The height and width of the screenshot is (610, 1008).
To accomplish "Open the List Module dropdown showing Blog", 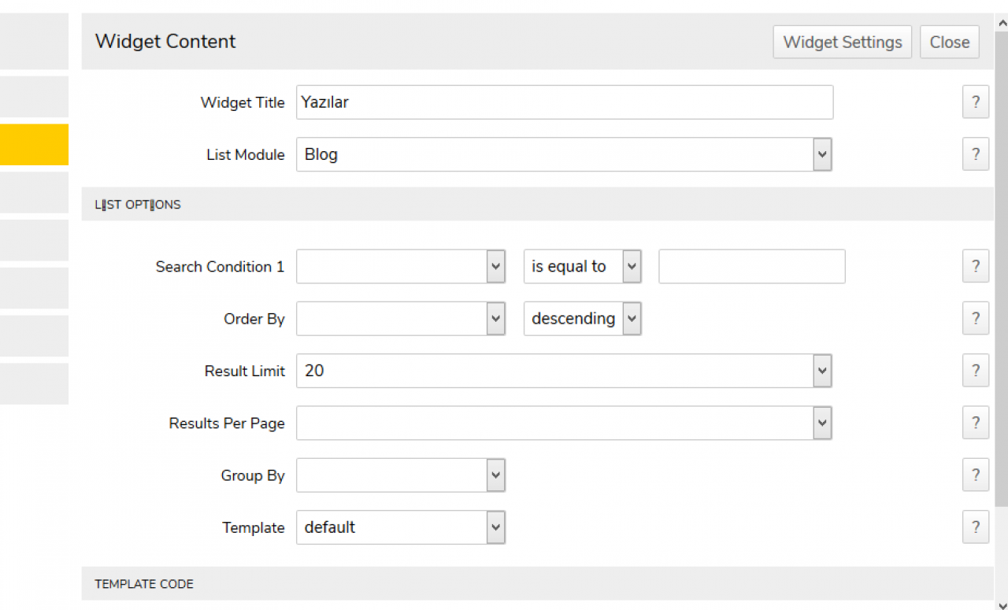I will 564,154.
